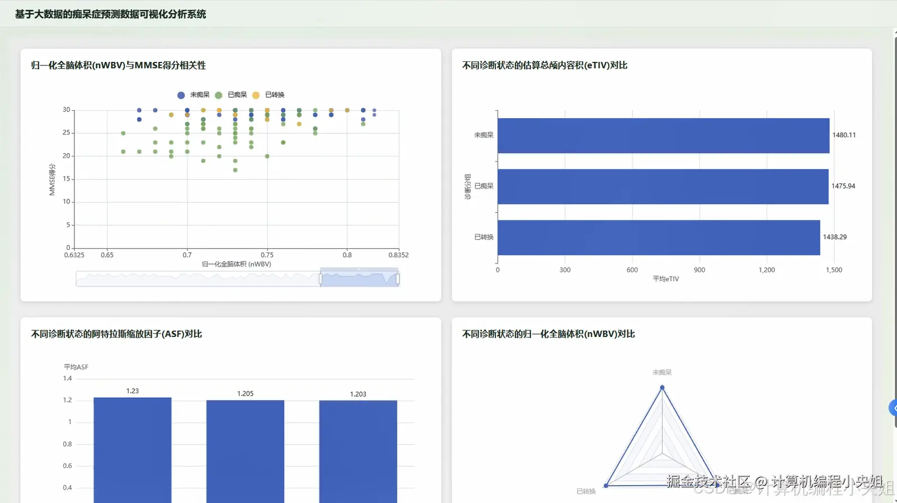The image size is (897, 503).
Task: Click the 未痴呆 vertex of radar chart
Action: click(662, 387)
